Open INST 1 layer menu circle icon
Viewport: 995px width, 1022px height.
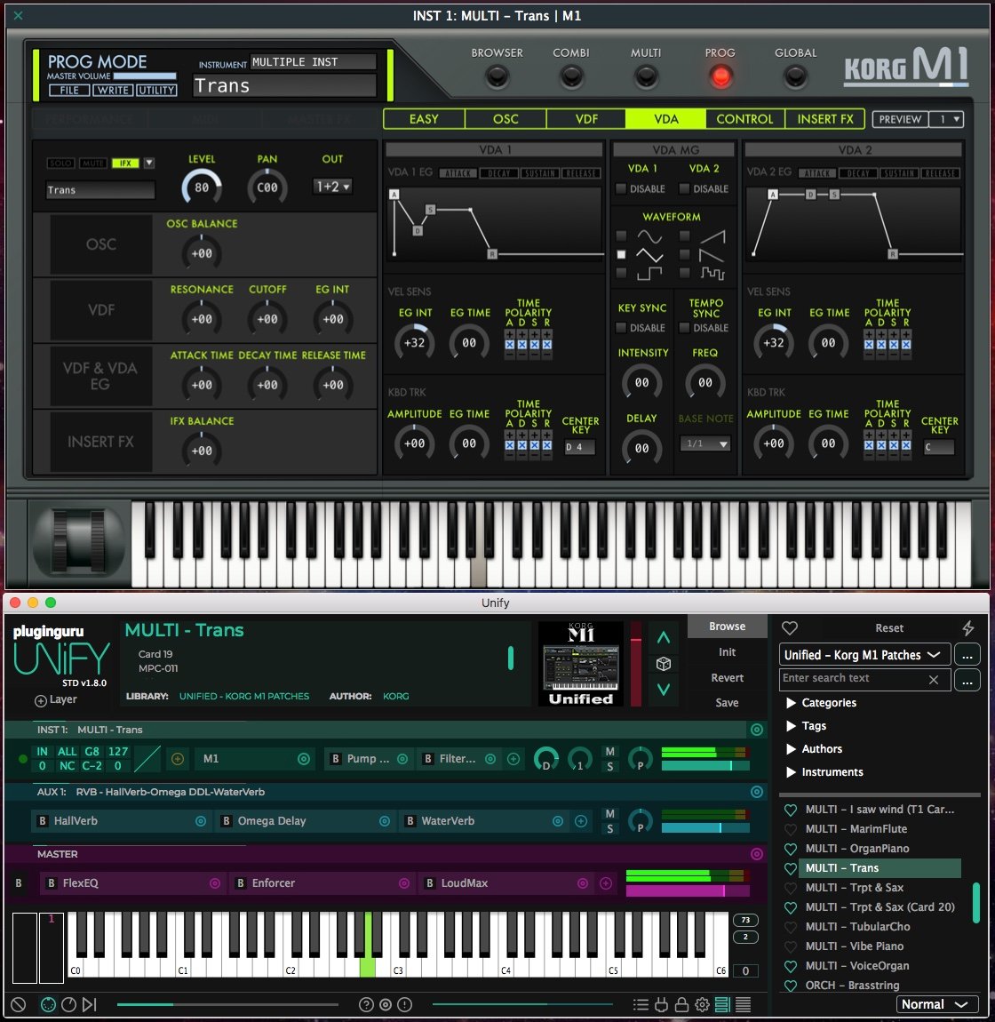[x=757, y=730]
